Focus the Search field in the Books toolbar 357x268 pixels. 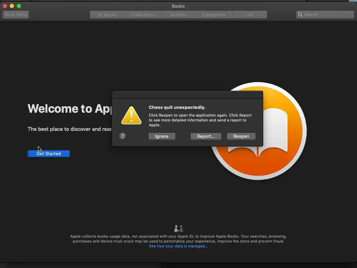(325, 15)
